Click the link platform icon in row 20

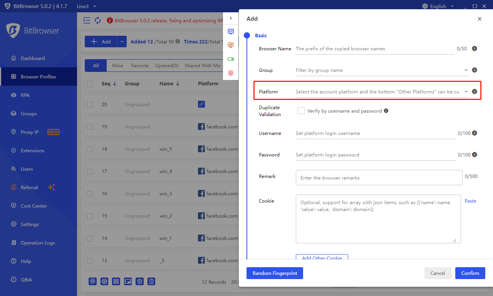pyautogui.click(x=201, y=104)
